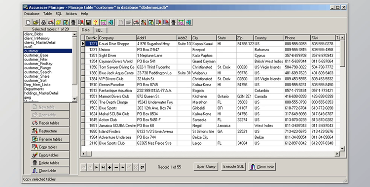Insert a record with the plus button
The width and height of the screenshot is (370, 187).
[110, 167]
